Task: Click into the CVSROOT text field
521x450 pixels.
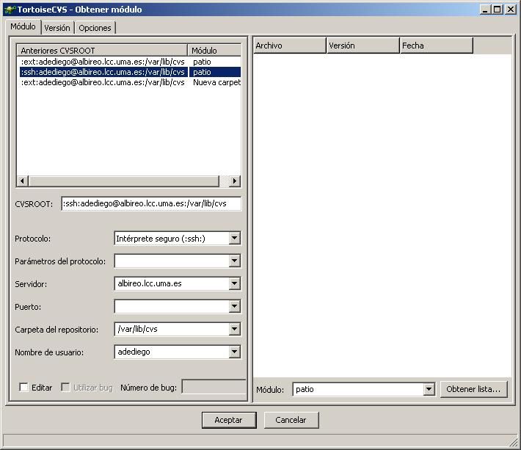Action: (151, 204)
